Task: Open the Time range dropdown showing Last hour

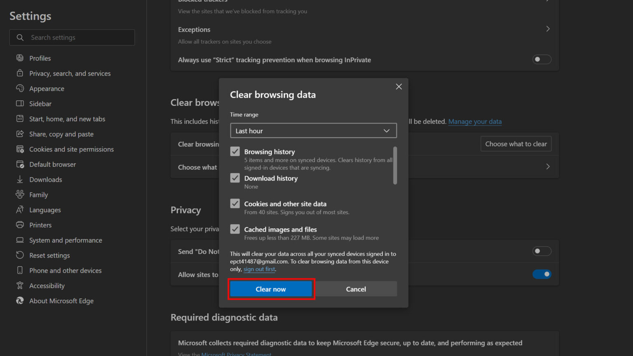Action: 313,131
